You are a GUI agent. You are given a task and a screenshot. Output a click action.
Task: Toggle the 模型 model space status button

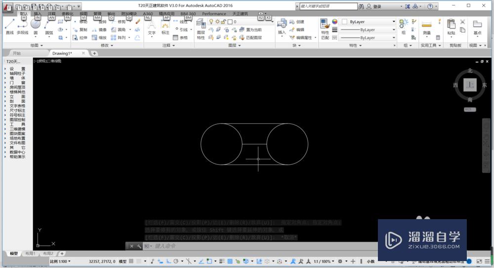(x=123, y=261)
